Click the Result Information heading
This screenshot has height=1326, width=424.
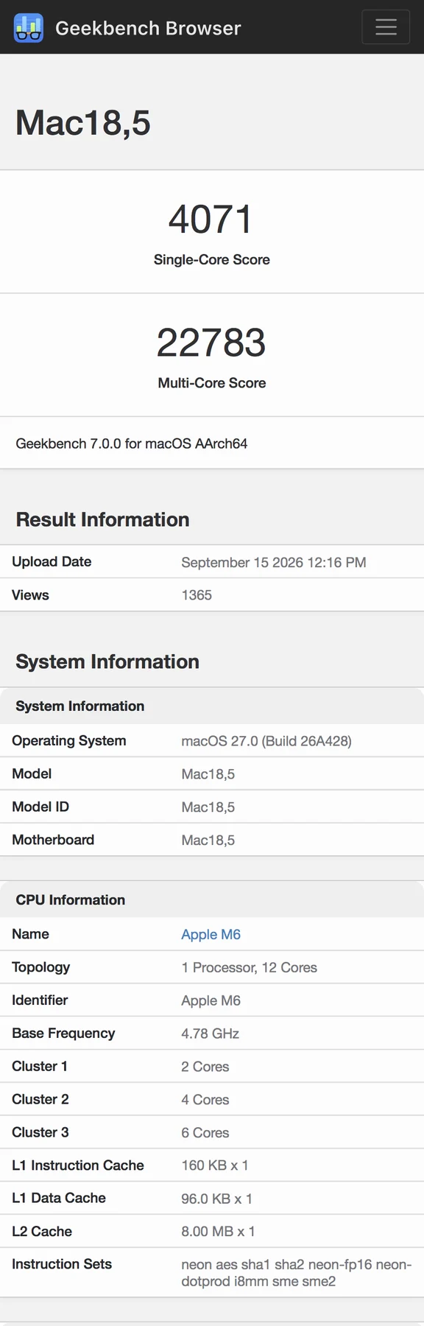coord(102,519)
